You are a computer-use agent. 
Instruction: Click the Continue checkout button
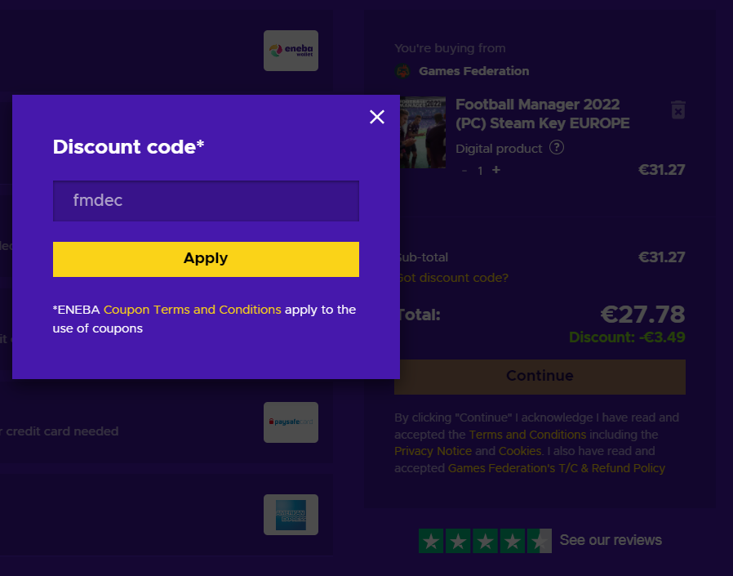coord(540,377)
